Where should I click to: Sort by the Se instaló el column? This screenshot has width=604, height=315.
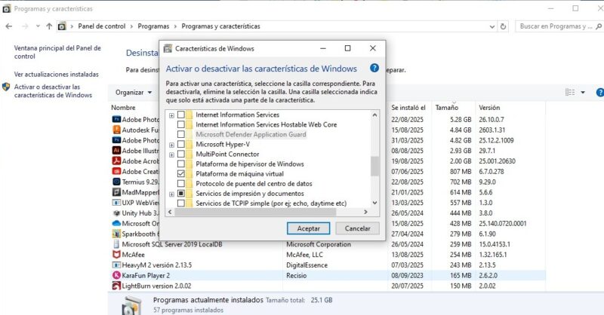click(408, 108)
